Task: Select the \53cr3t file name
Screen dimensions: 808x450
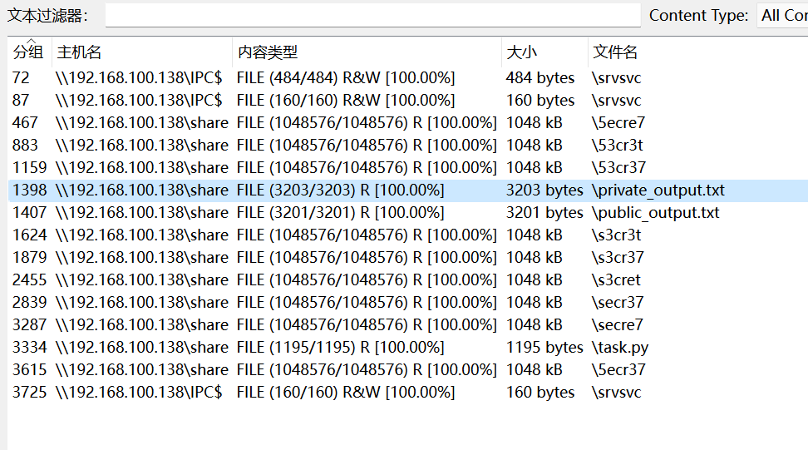Action: tap(618, 146)
